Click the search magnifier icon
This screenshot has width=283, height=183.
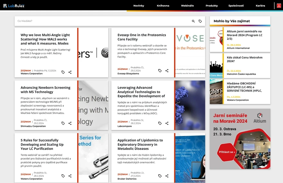(x=193, y=21)
